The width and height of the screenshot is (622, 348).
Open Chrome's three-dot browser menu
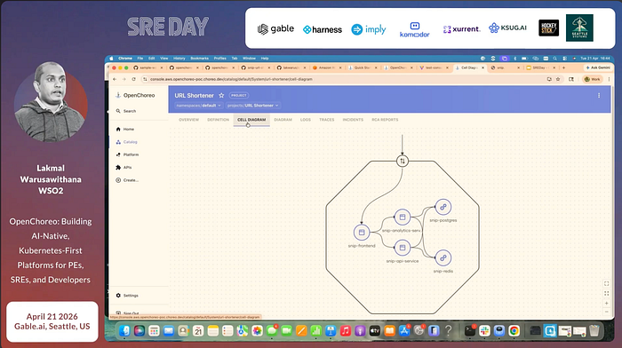pos(609,79)
